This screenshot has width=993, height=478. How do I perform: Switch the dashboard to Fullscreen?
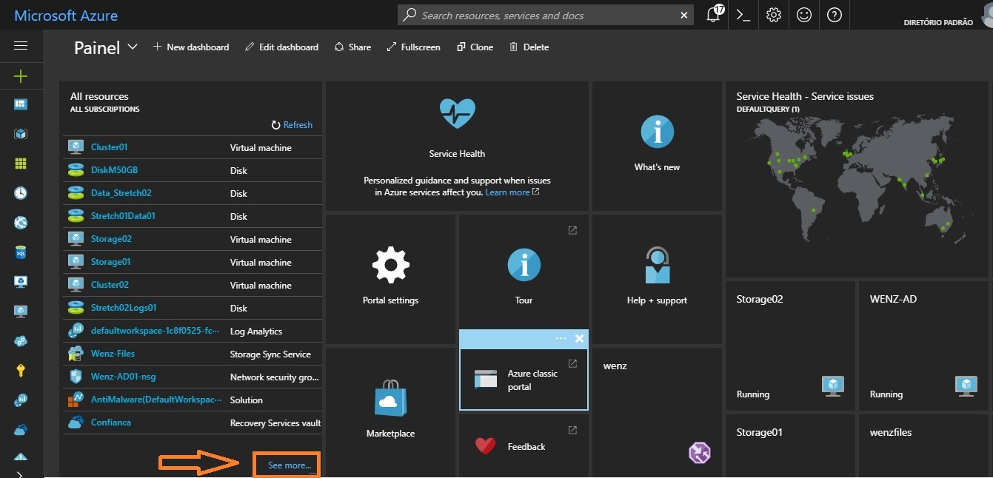point(413,47)
